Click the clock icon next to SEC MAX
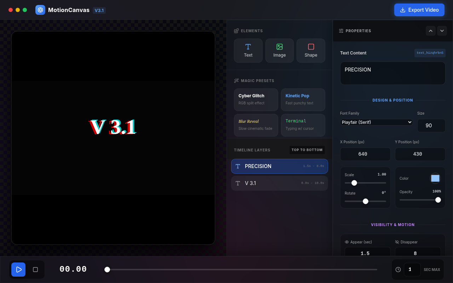Viewport: 453px width, 283px height. click(398, 269)
